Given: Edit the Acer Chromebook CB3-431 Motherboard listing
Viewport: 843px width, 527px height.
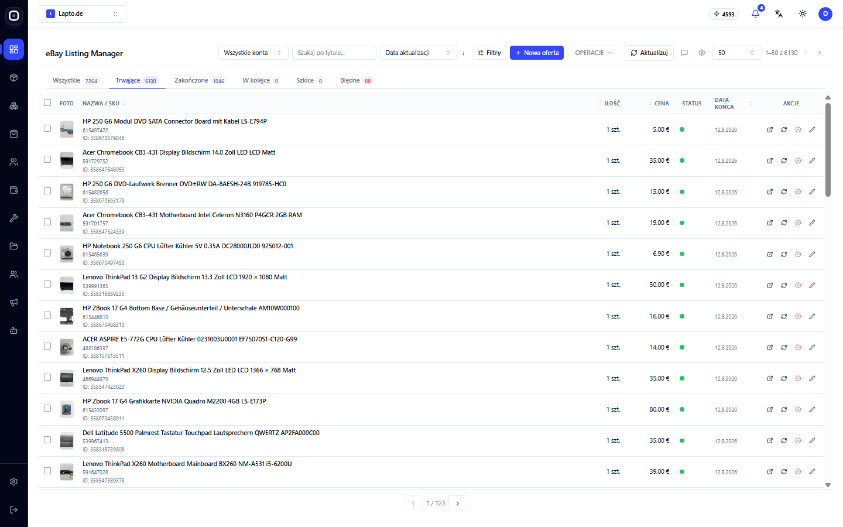Looking at the screenshot, I should pos(812,223).
